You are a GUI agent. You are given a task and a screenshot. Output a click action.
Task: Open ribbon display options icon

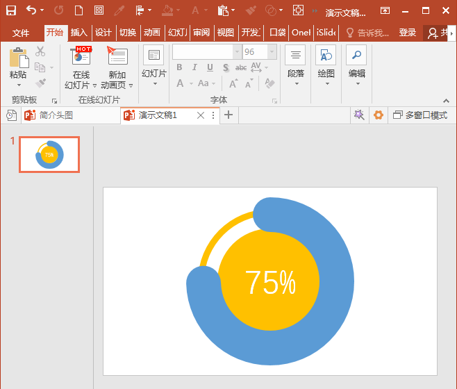385,11
